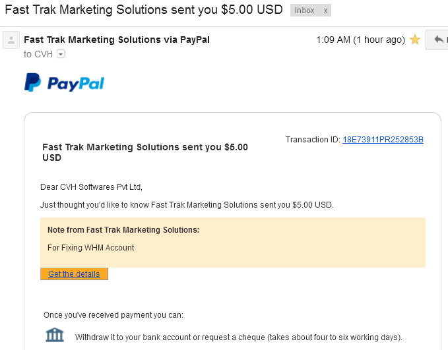Remove the Inbox label with x
This screenshot has width=448, height=350.
click(325, 11)
